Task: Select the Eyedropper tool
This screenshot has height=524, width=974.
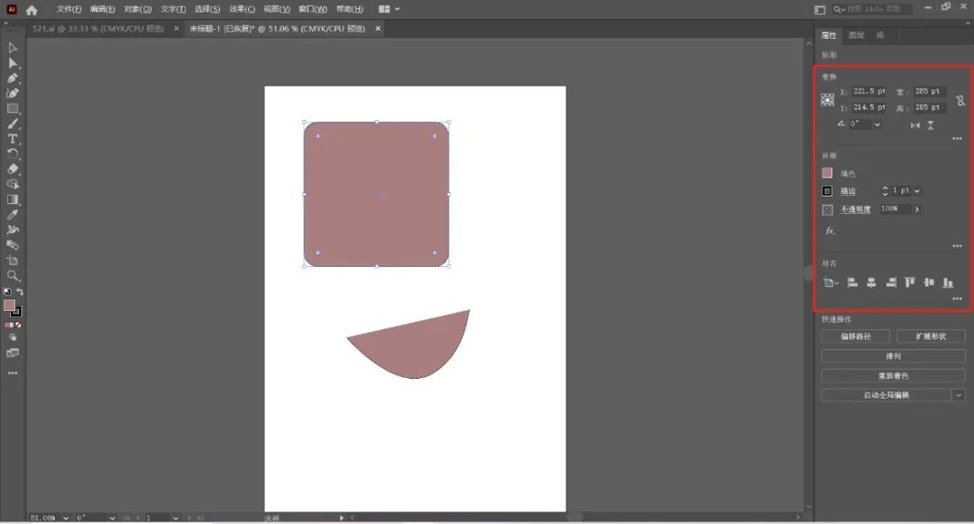Action: click(x=13, y=215)
